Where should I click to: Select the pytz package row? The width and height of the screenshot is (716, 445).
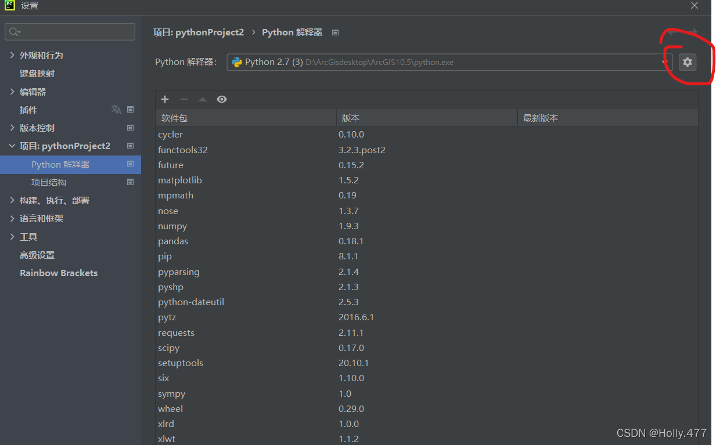point(427,317)
